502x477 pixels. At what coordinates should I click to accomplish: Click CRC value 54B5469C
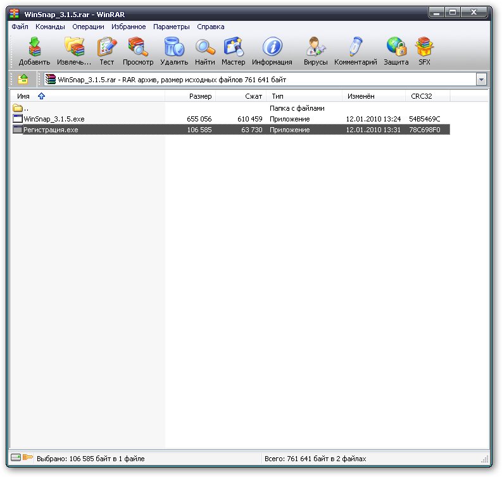[x=425, y=119]
